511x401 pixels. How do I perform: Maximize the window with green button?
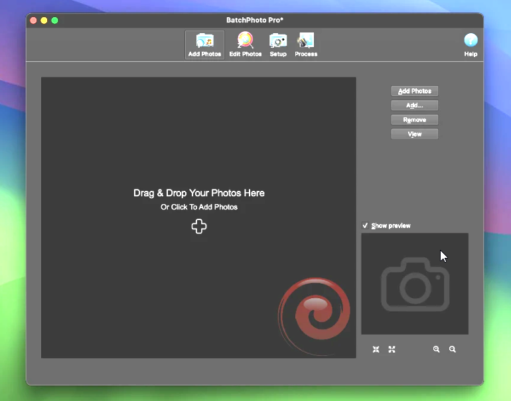click(x=54, y=21)
